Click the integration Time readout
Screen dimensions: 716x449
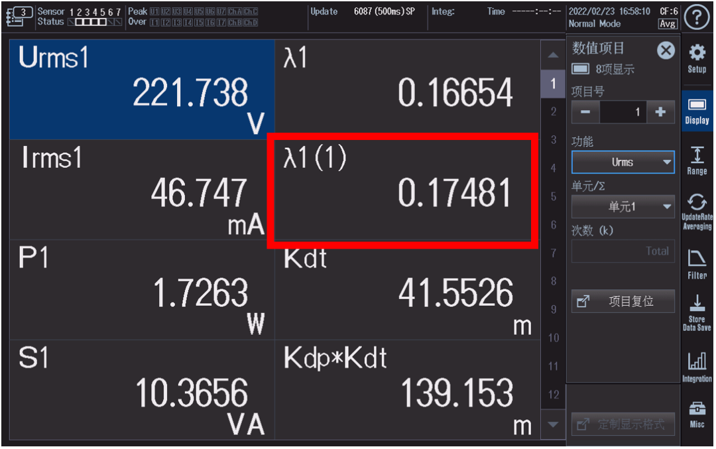click(524, 11)
